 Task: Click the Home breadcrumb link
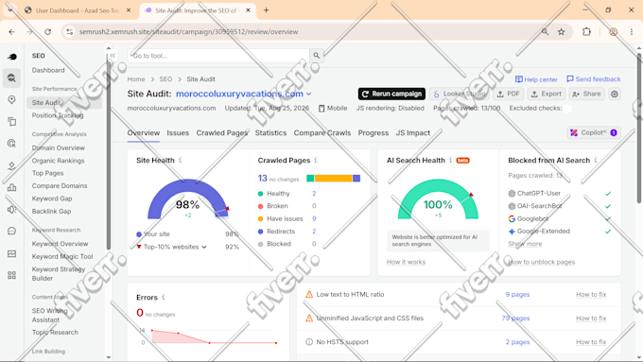point(136,79)
